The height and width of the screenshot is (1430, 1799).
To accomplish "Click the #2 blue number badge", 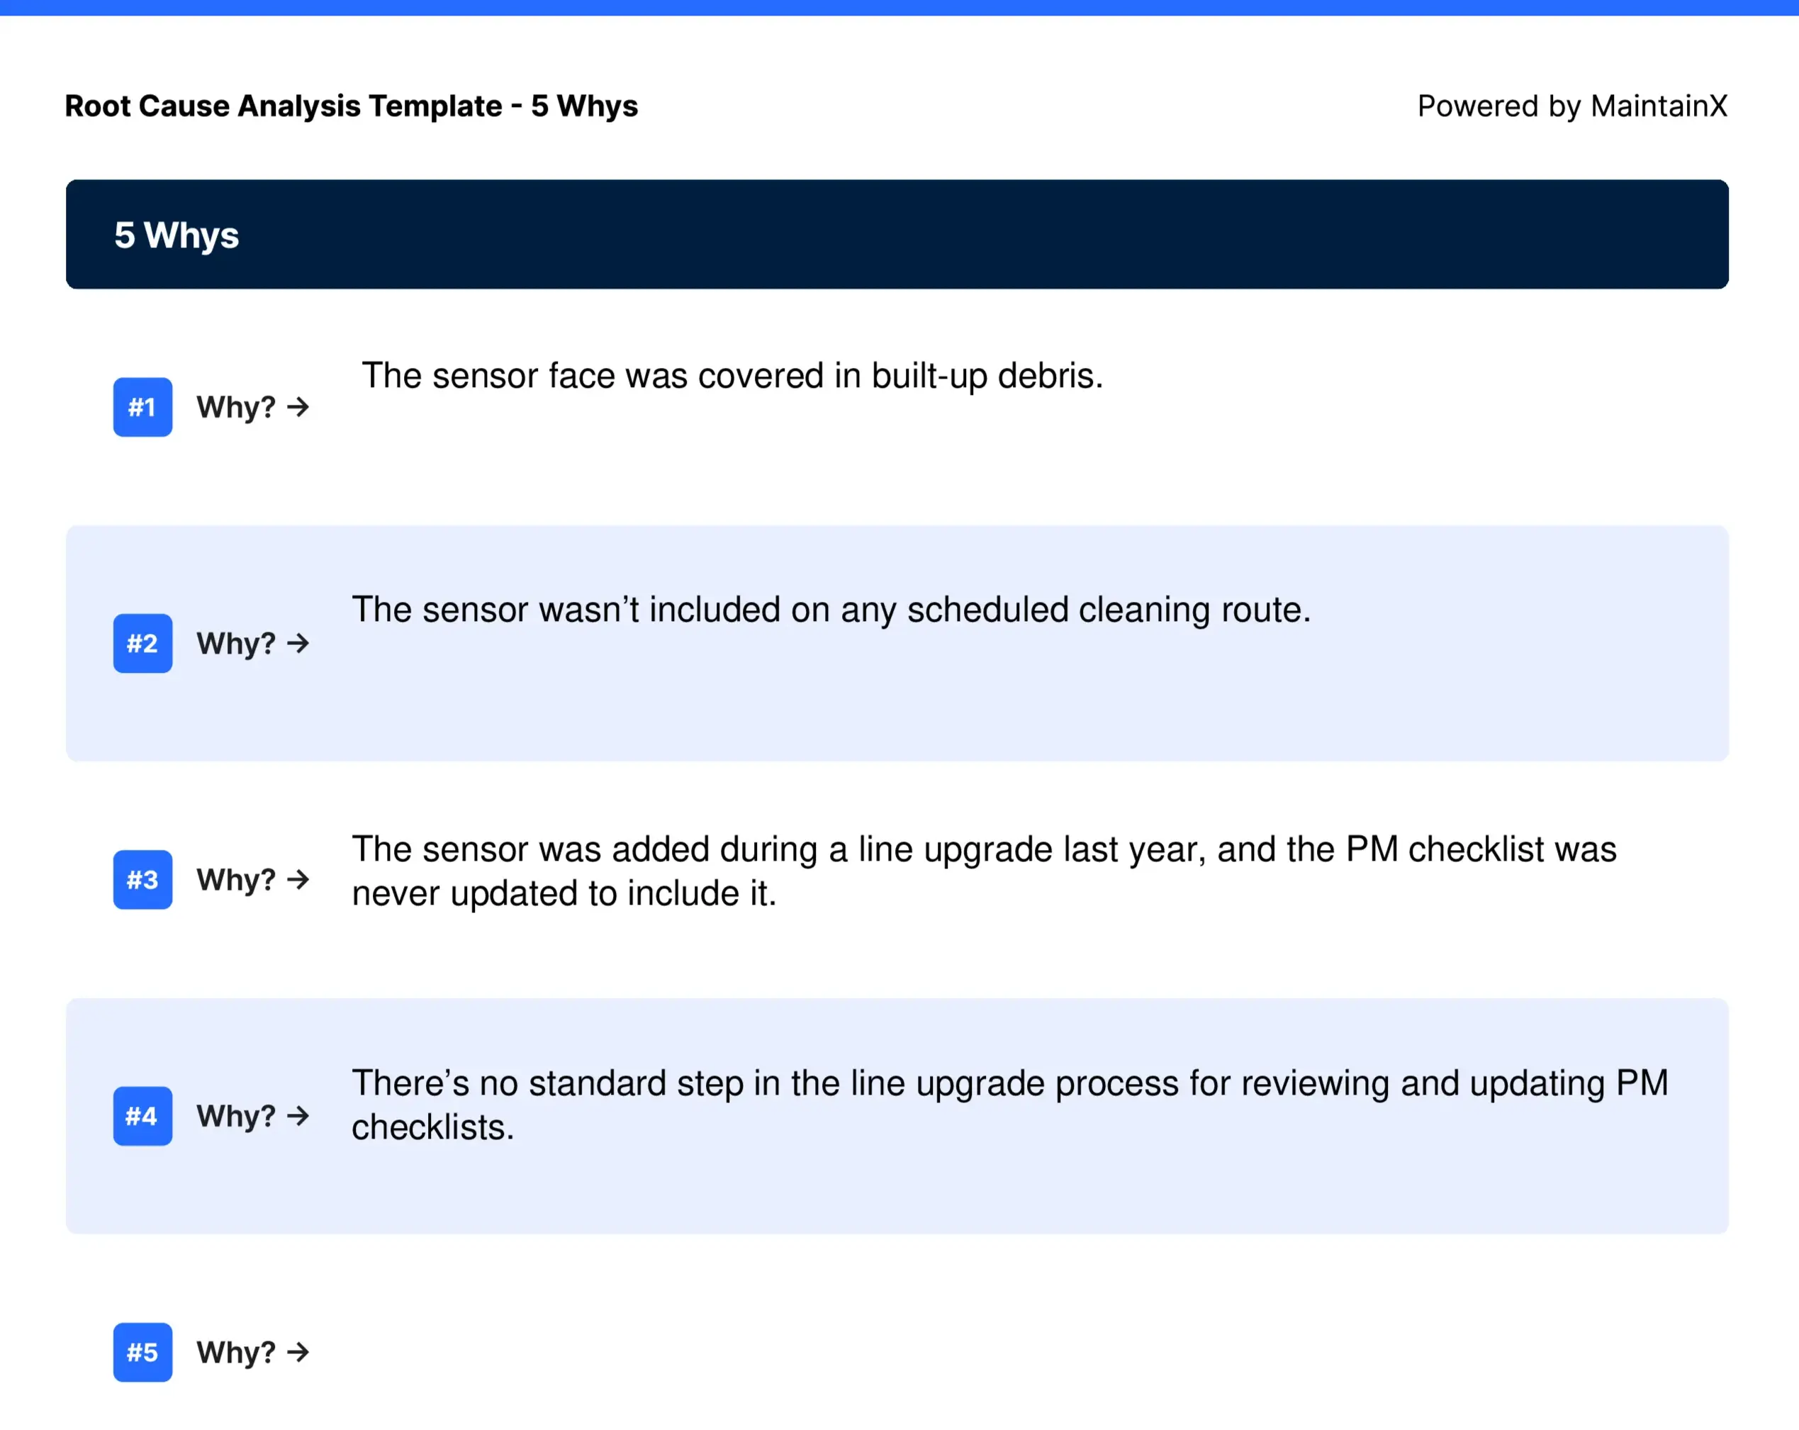I will [x=142, y=644].
